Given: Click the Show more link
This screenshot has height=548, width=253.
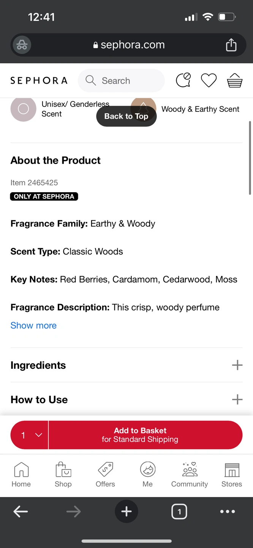Looking at the screenshot, I should (x=33, y=326).
